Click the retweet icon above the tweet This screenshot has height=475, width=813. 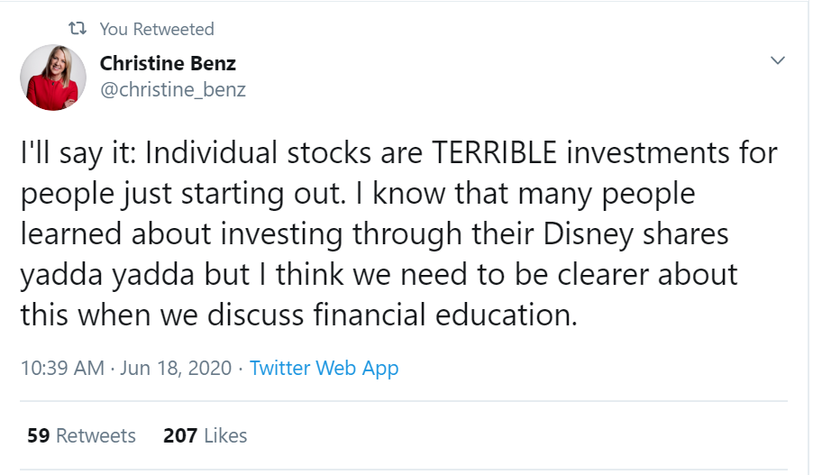point(78,30)
